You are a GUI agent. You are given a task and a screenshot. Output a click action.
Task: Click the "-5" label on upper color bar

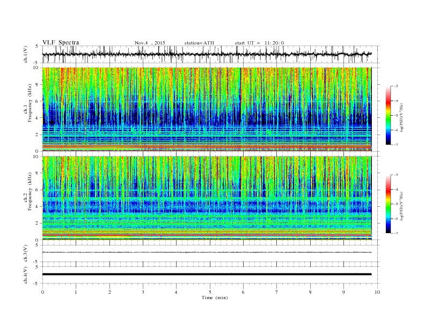point(395,115)
